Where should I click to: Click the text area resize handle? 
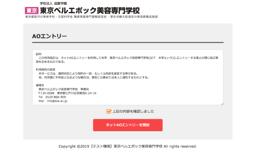pyautogui.click(x=222, y=104)
